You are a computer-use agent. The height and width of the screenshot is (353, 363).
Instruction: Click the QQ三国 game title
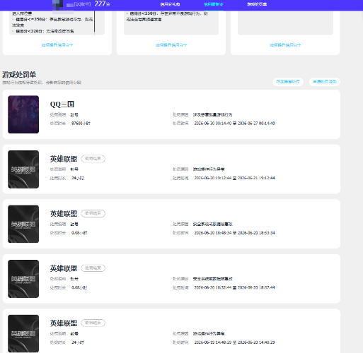62,104
